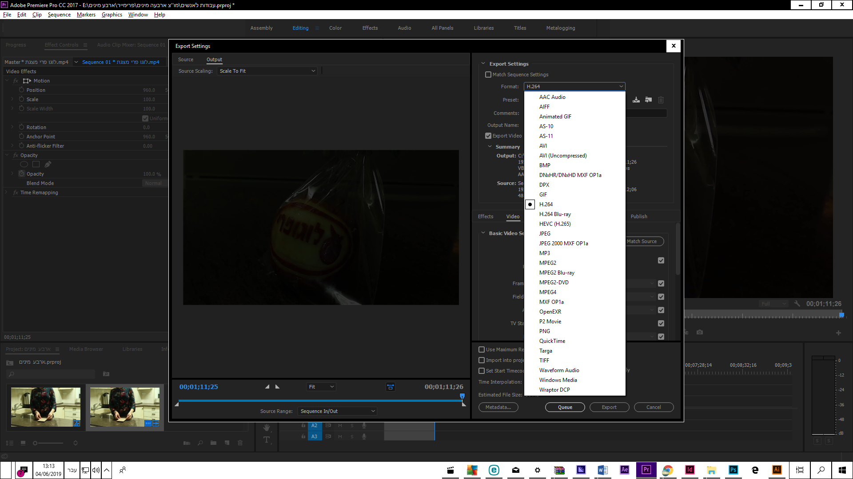853x479 pixels.
Task: Enable Use Maximum Render Quality checkbox
Action: [x=482, y=349]
